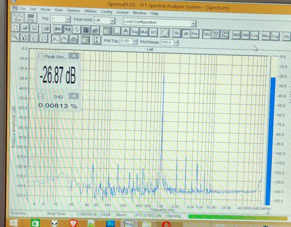Toggle the Trig trigger button

[x=135, y=32]
